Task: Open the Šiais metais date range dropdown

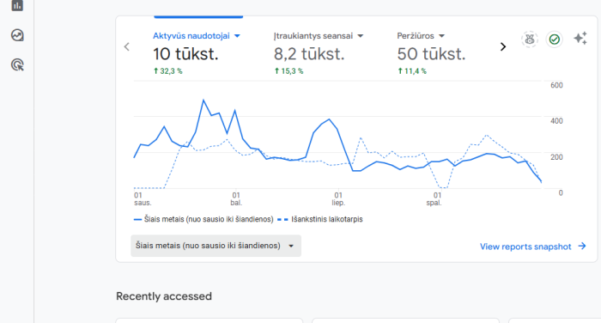Action: click(216, 246)
